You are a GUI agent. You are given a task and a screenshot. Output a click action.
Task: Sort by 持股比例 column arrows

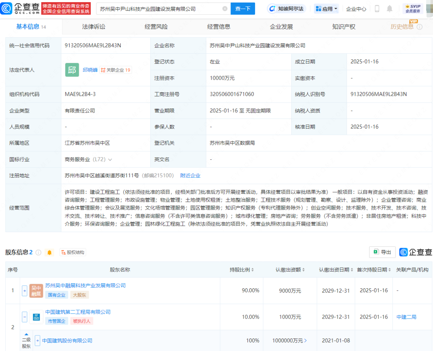(x=252, y=270)
